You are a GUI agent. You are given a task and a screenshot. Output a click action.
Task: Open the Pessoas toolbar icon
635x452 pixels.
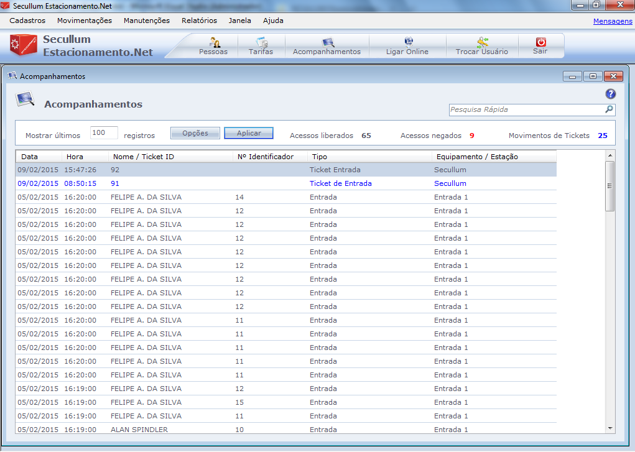coord(214,42)
